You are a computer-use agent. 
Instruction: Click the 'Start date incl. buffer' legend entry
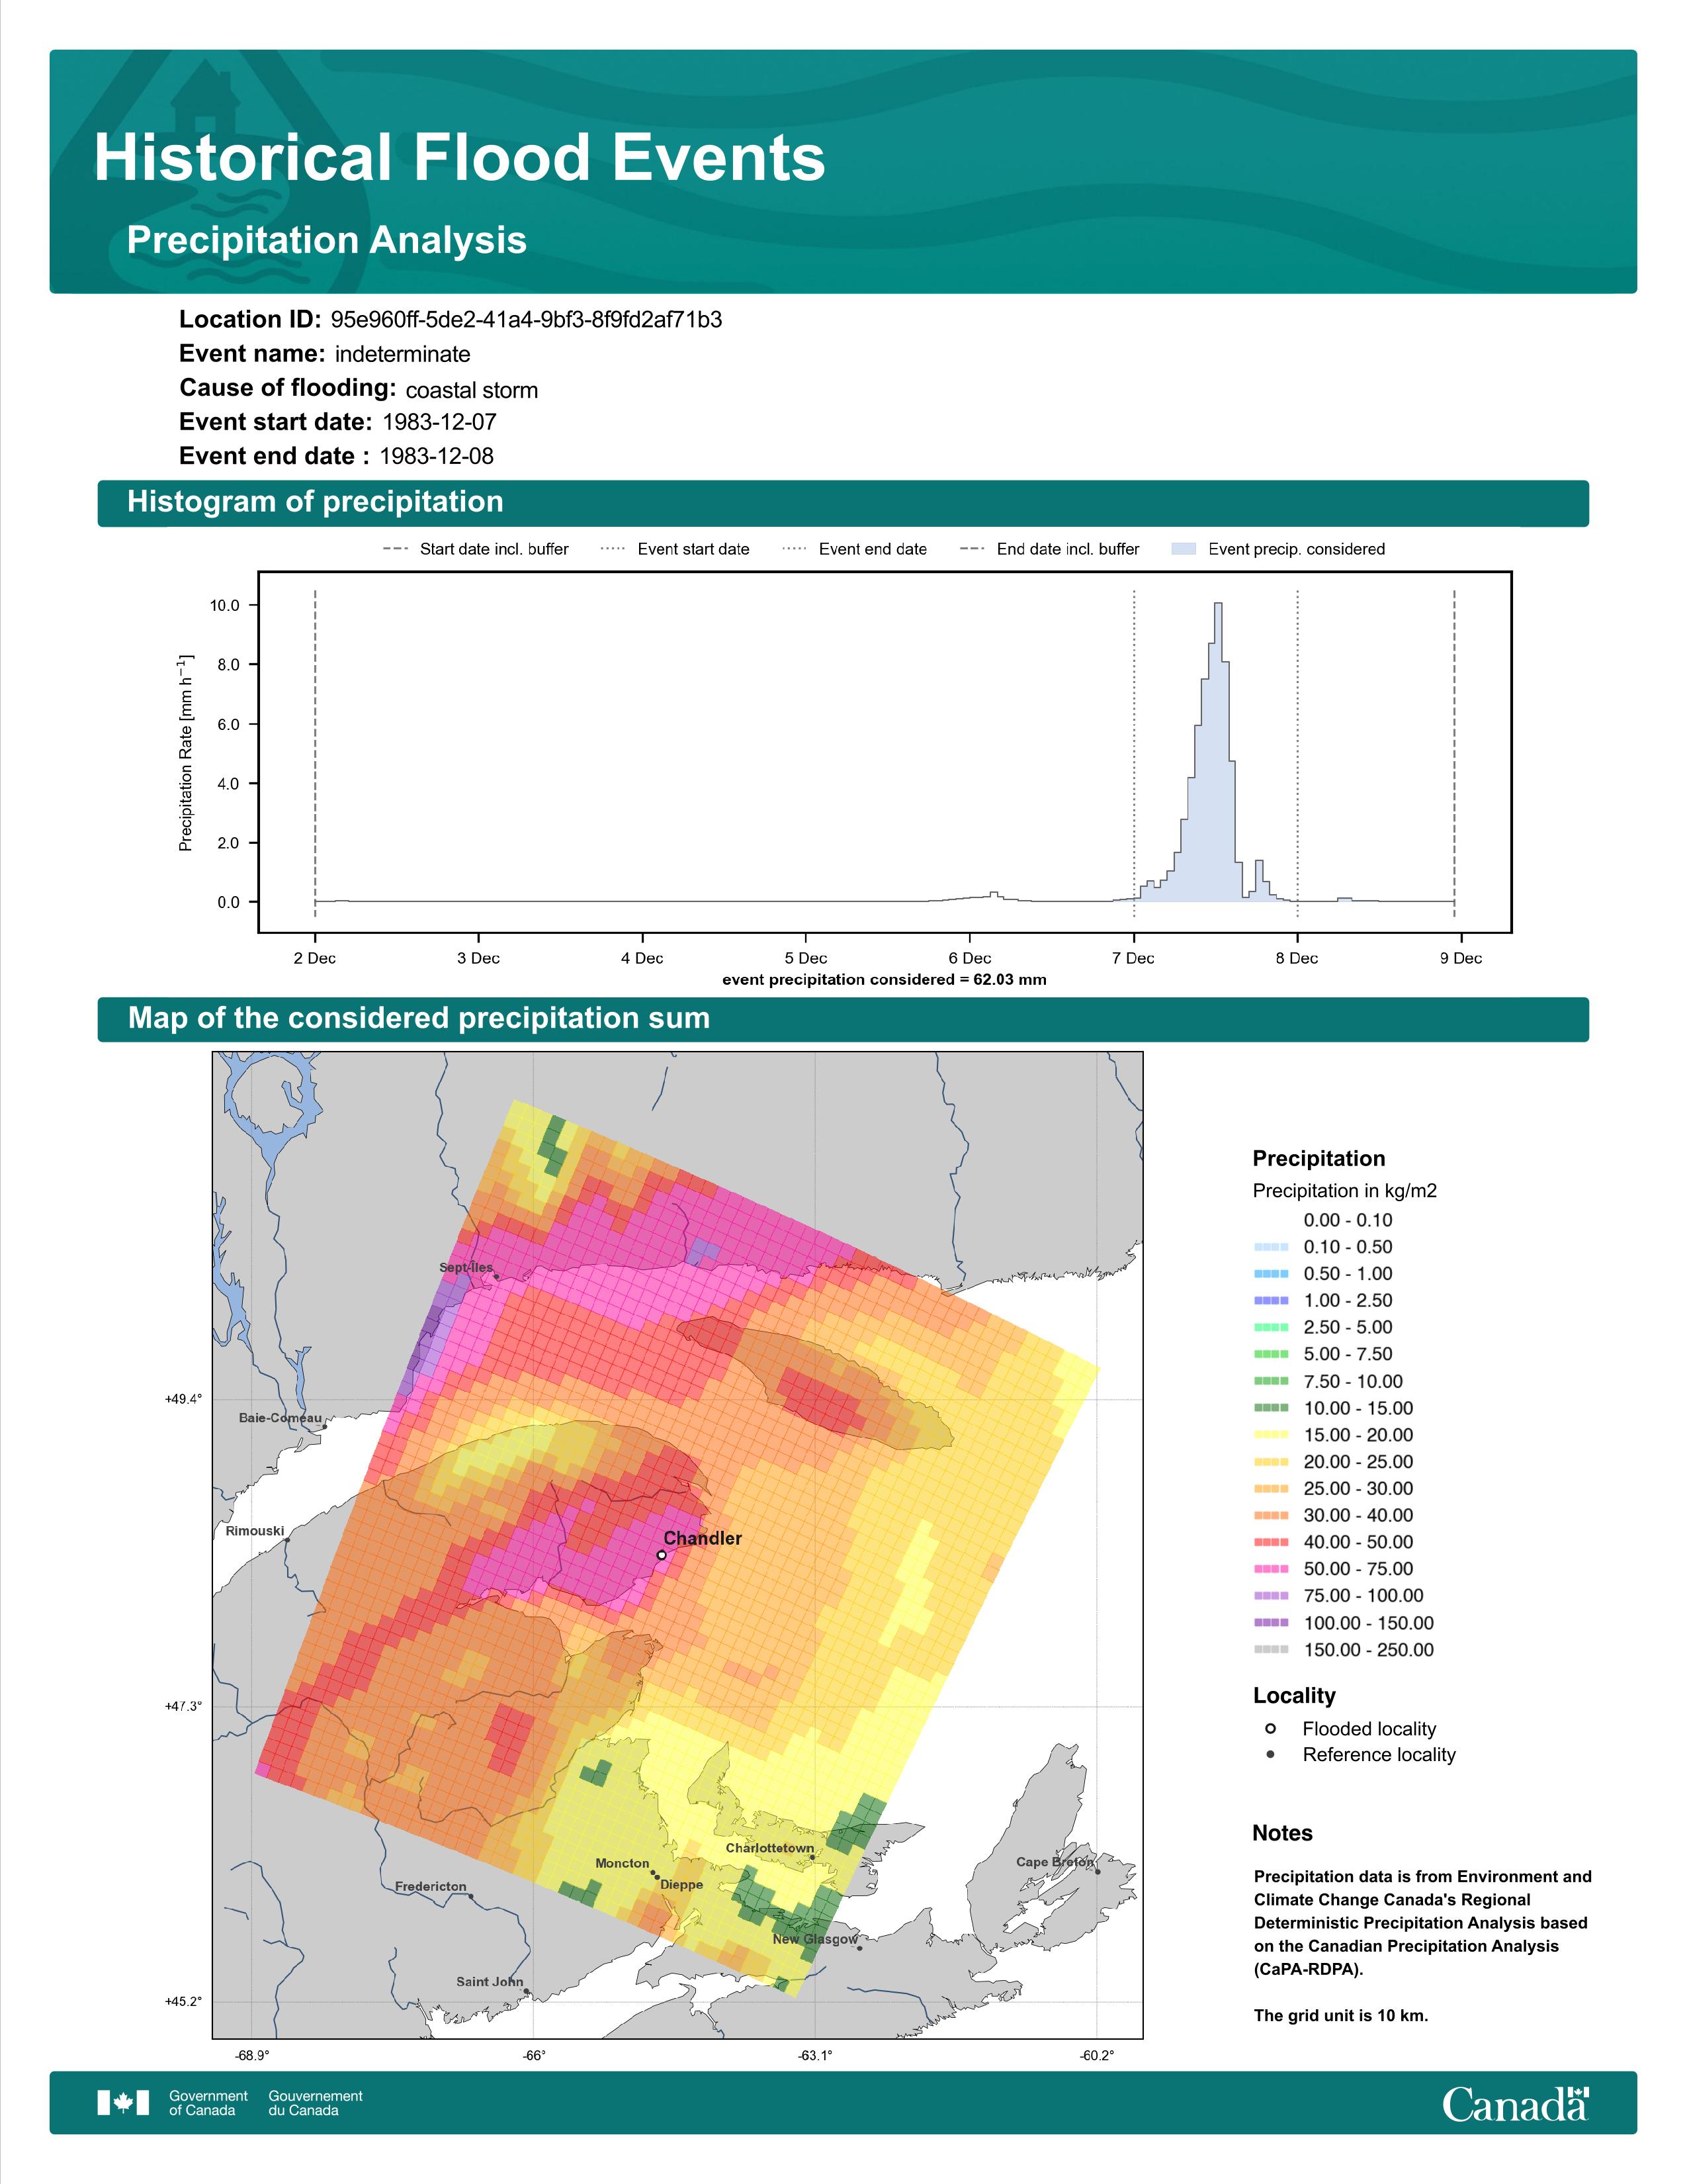(476, 549)
